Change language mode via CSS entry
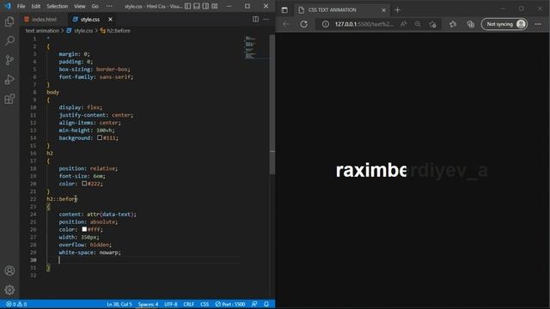The image size is (550, 309). 205,304
